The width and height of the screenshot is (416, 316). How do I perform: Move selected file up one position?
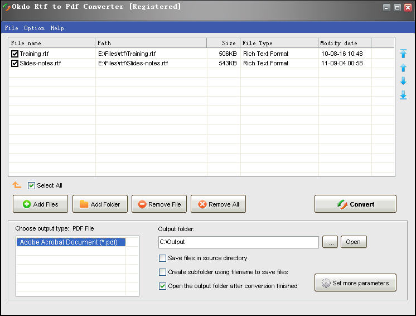click(x=403, y=68)
